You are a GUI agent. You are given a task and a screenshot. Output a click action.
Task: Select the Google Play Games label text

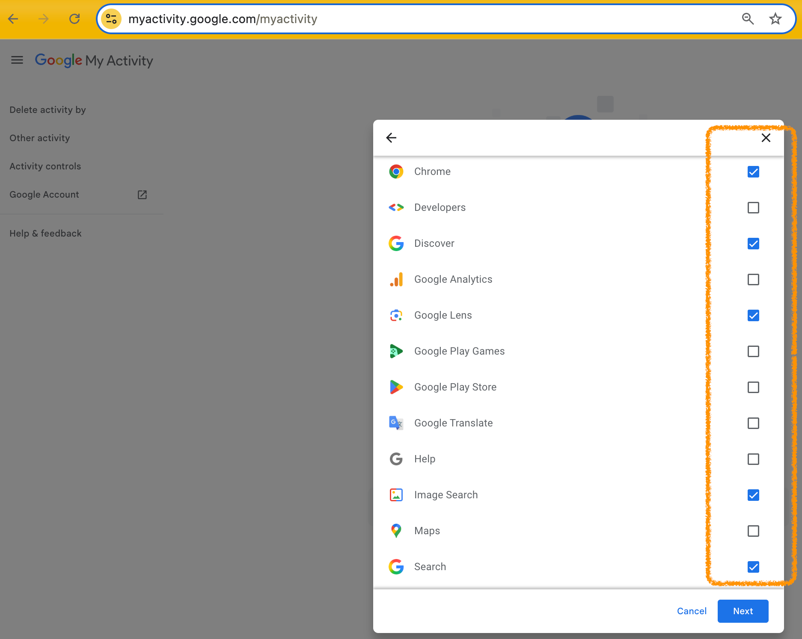click(x=460, y=351)
